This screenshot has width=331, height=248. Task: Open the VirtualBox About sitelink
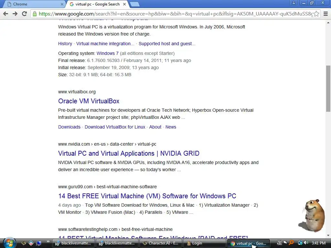point(155,127)
